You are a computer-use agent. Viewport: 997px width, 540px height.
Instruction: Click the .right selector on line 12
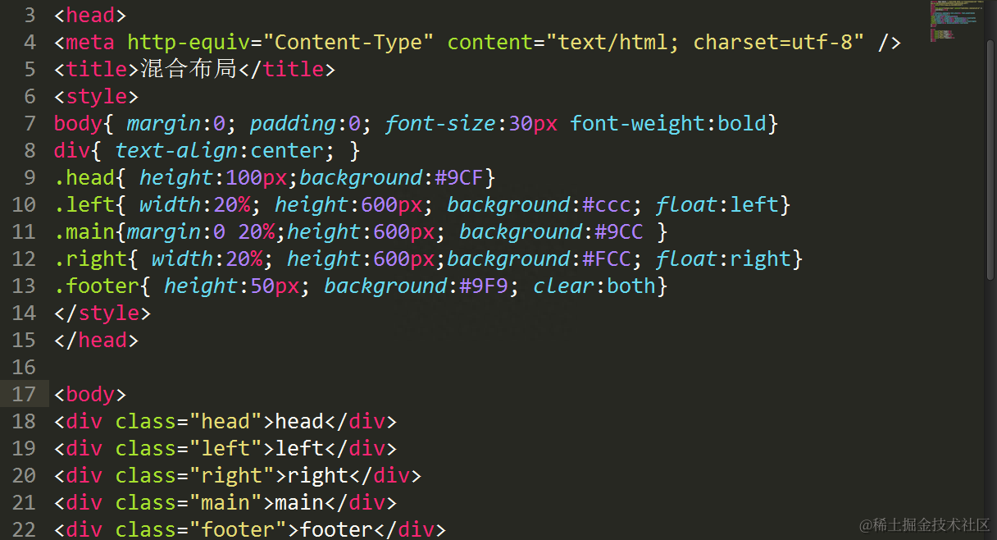pos(90,259)
